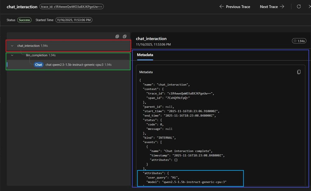311x191 pixels.
Task: Go to the Previous Trace
Action: click(235, 7)
